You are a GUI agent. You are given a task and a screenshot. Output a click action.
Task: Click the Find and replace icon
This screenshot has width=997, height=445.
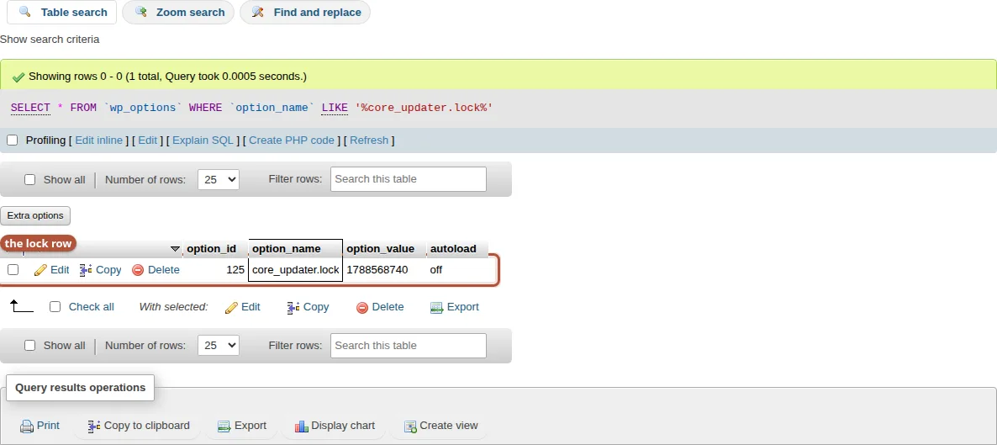257,12
